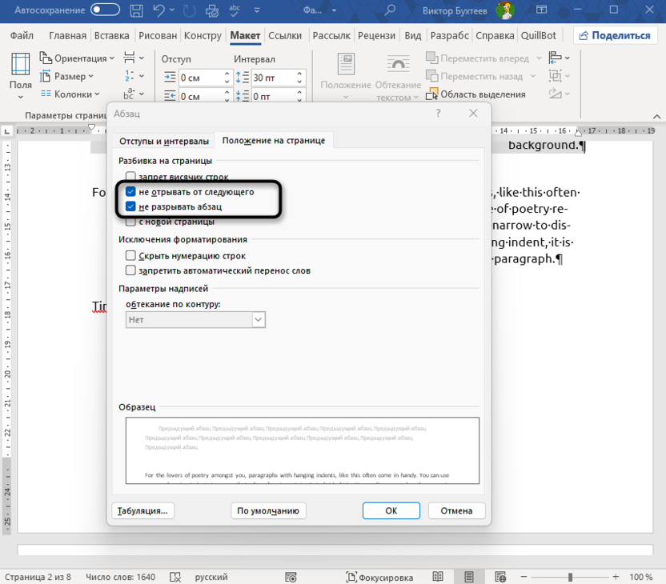
Task: Switch to Read Mode view icon
Action: pyautogui.click(x=437, y=577)
